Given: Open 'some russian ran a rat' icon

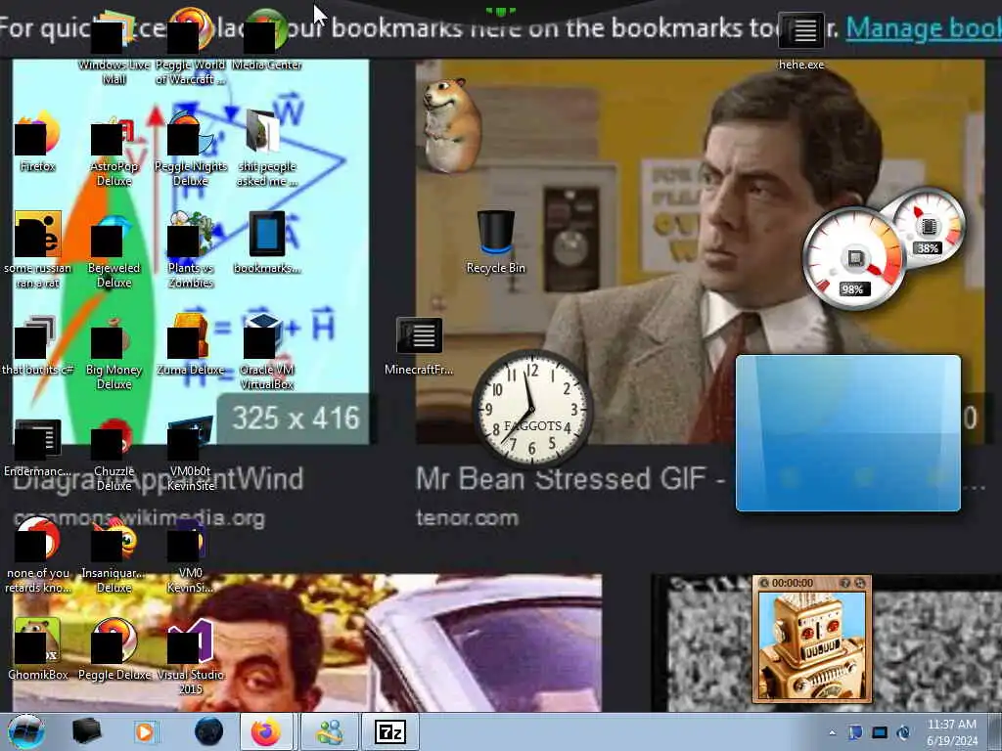Looking at the screenshot, I should point(38,250).
